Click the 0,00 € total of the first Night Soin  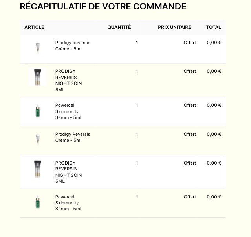214,71
